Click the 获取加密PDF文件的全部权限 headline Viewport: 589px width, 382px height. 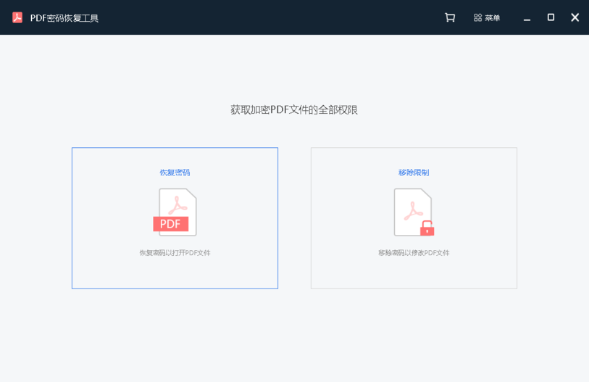click(x=294, y=109)
